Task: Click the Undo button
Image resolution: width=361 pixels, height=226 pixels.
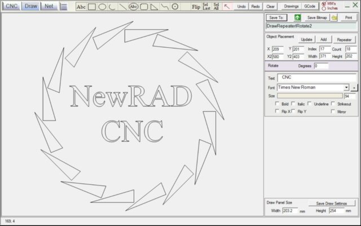Action: (x=241, y=6)
